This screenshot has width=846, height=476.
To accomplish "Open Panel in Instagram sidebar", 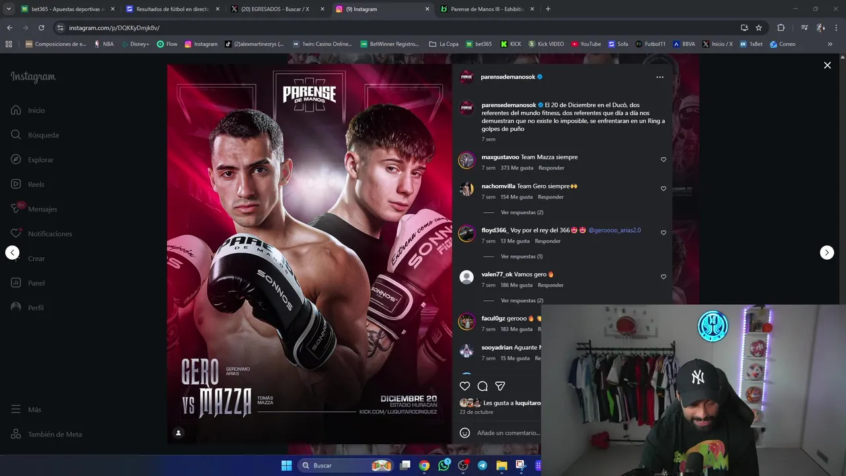I will [28, 283].
